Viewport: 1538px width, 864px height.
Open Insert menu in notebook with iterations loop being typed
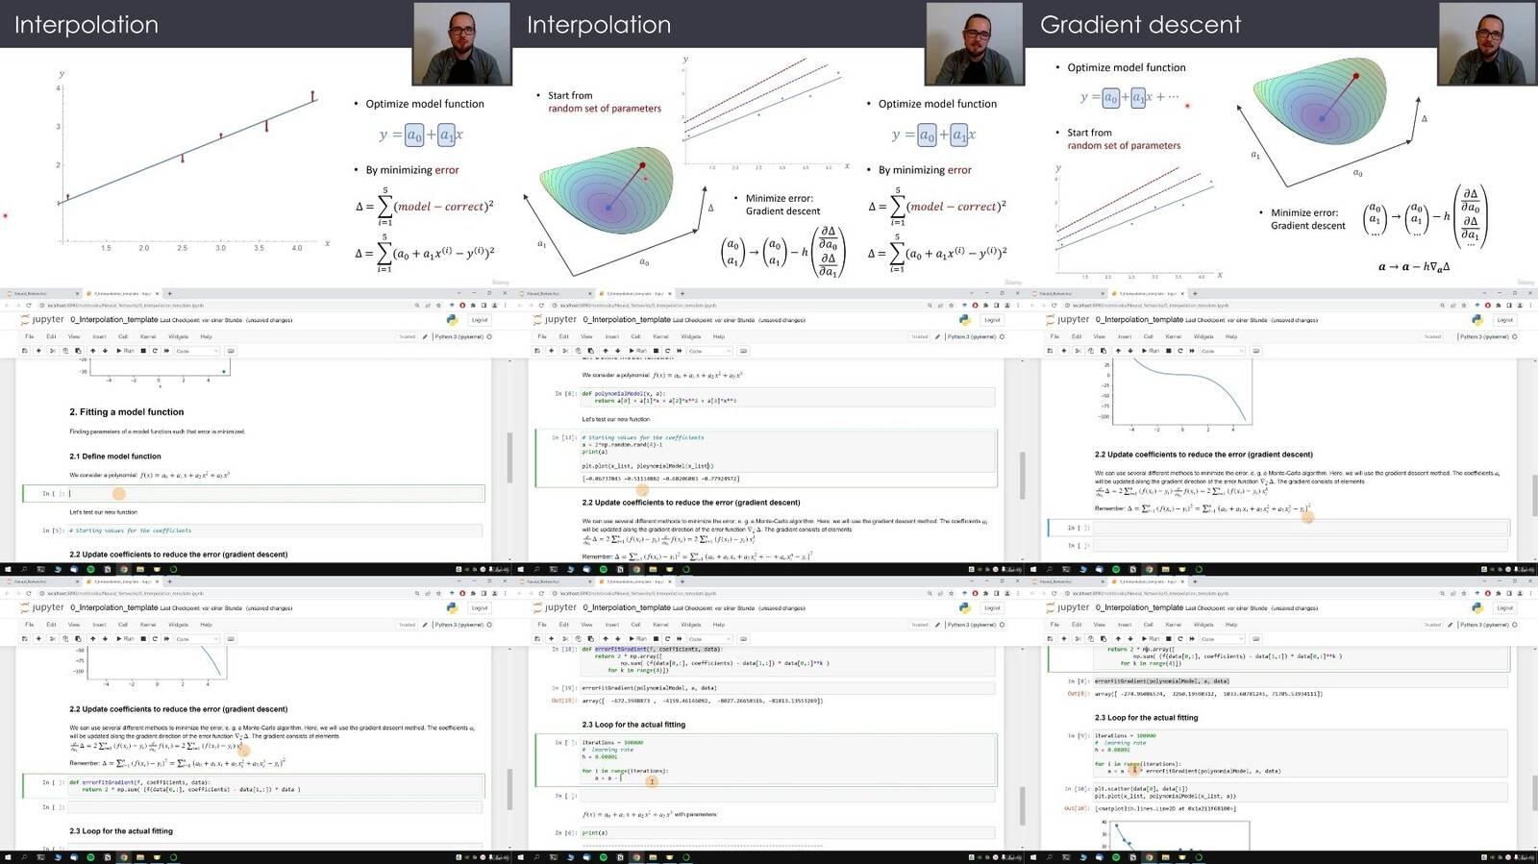pyautogui.click(x=611, y=625)
